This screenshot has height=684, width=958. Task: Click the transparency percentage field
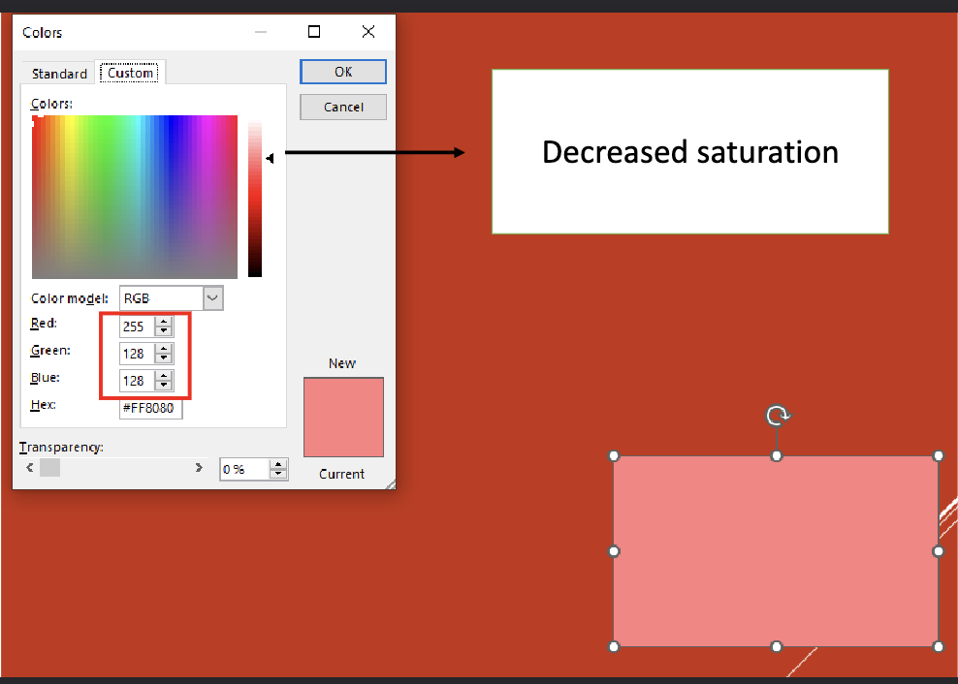coord(244,469)
